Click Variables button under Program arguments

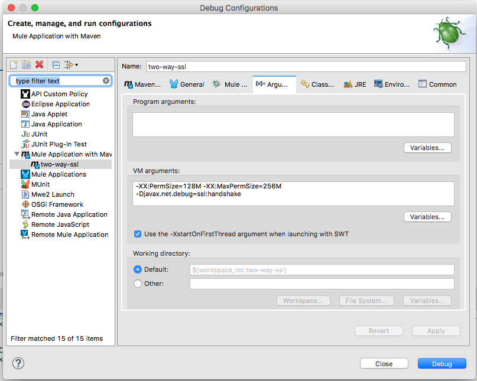[427, 148]
